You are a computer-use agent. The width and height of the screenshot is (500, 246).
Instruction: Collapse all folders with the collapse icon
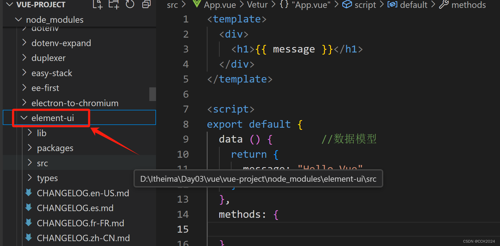point(147,4)
